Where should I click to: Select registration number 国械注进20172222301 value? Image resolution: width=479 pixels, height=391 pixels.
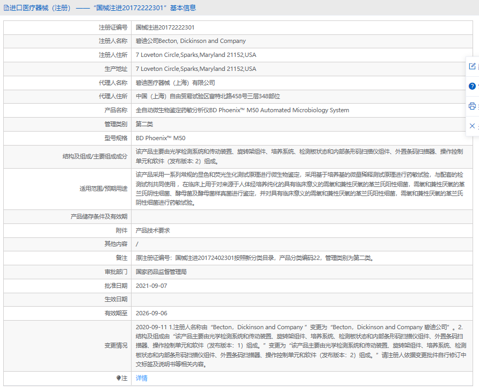tap(165, 27)
